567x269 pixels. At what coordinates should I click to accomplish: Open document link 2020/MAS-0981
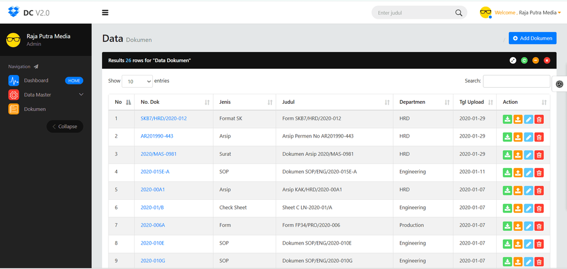(x=158, y=154)
